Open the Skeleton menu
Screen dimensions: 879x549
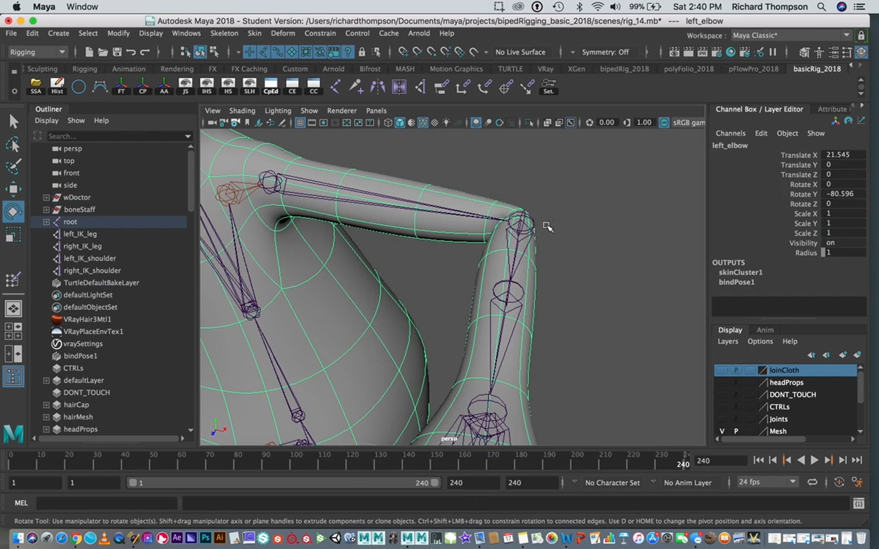(224, 33)
